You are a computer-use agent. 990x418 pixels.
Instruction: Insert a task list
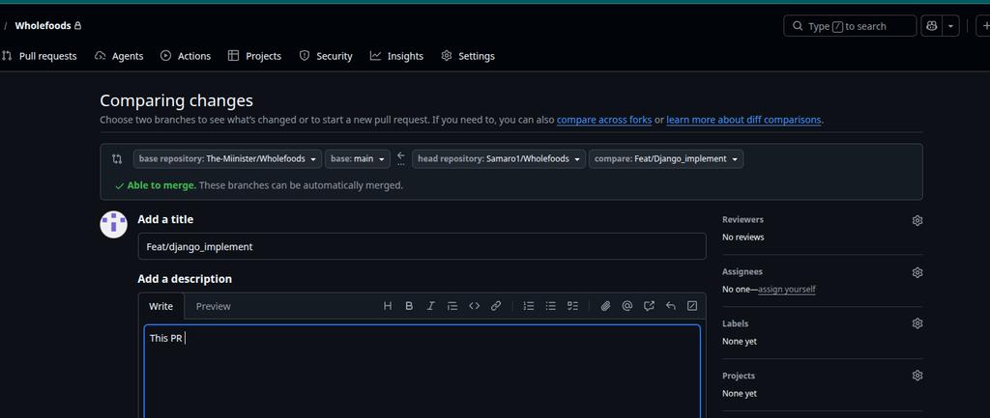coord(572,306)
